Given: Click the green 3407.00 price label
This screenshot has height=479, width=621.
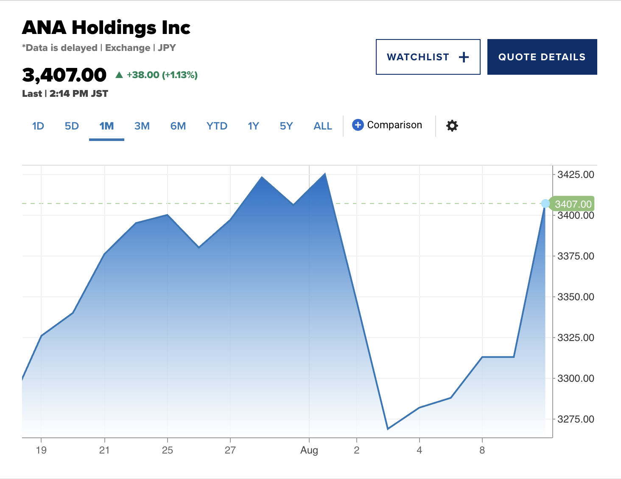Looking at the screenshot, I should click(573, 204).
